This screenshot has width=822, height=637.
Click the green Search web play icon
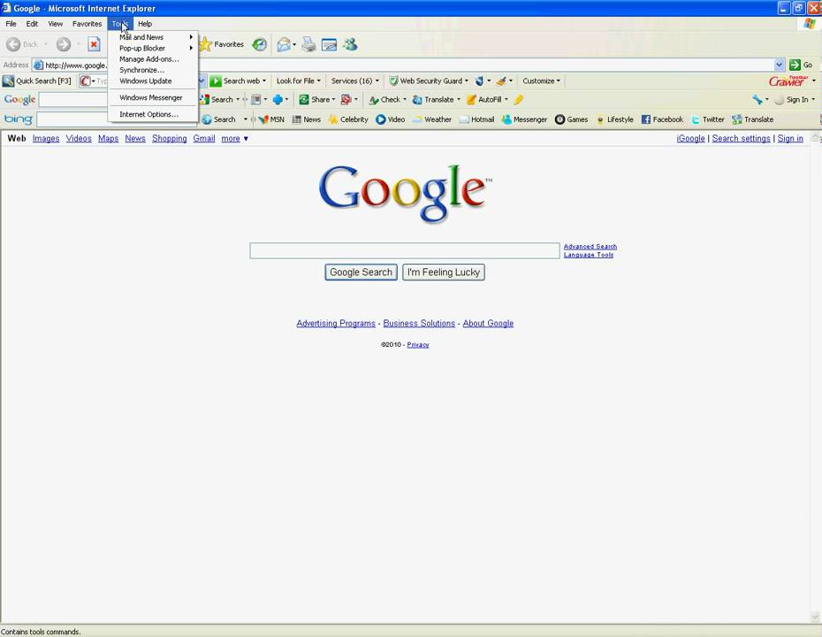tap(216, 81)
